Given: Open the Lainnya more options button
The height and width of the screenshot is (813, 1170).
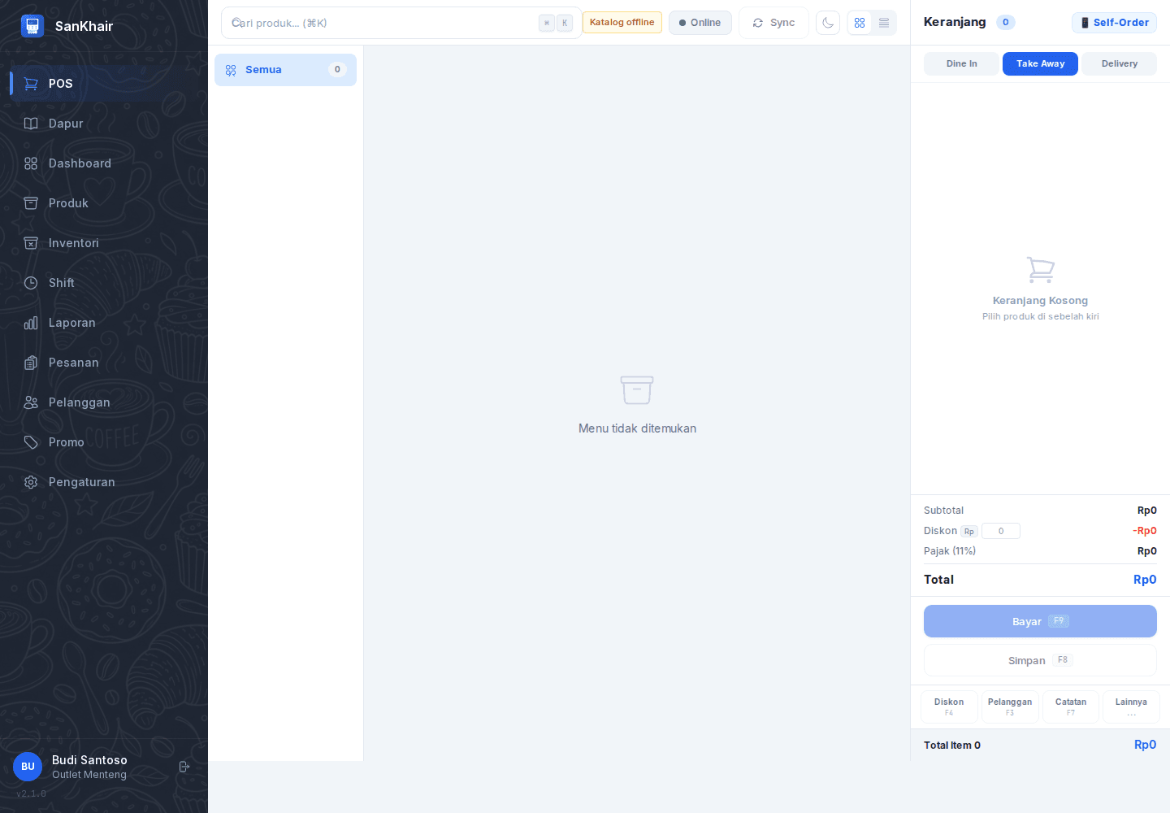Looking at the screenshot, I should (x=1131, y=706).
